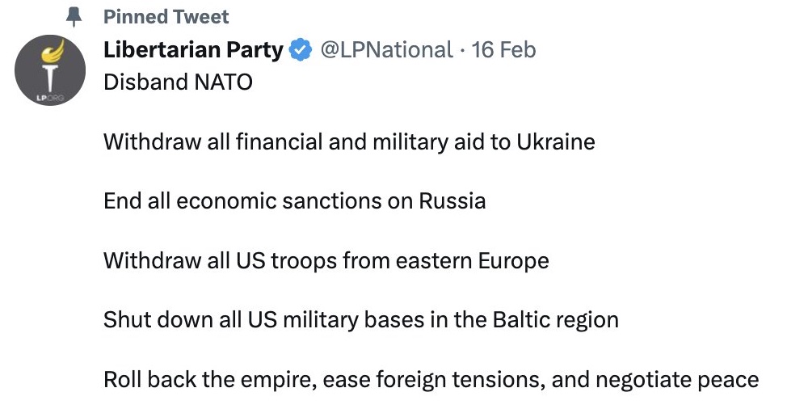Open the Libertarian Party torch avatar
787x409 pixels.
49,70
